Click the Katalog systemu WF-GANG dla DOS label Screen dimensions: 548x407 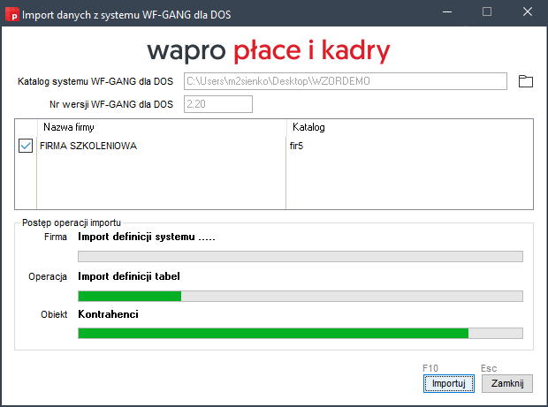(95, 81)
